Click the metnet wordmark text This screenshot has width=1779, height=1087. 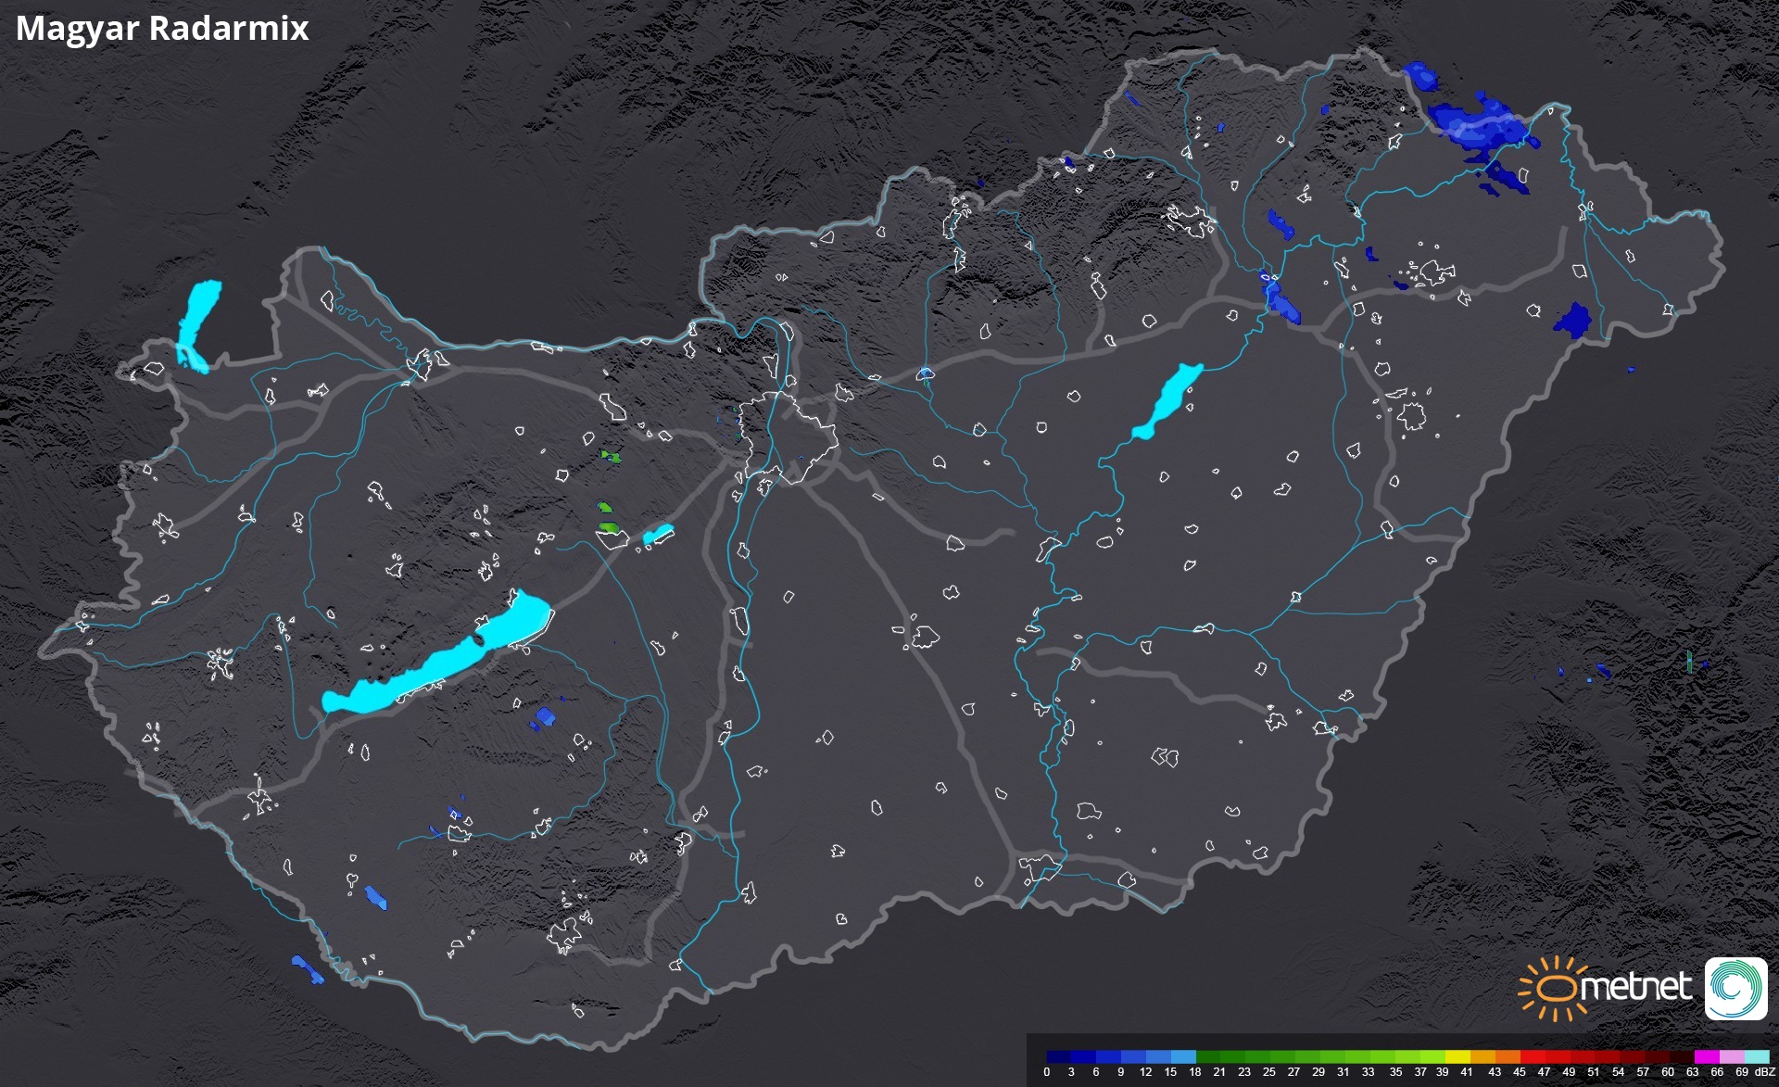tap(1637, 988)
